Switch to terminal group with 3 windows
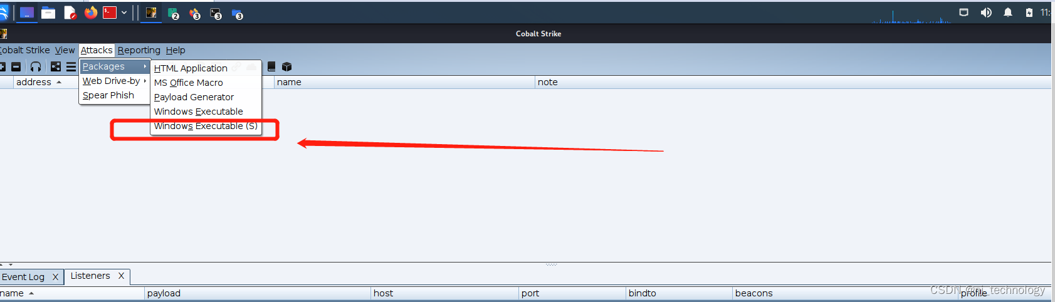The width and height of the screenshot is (1055, 302). (x=216, y=13)
